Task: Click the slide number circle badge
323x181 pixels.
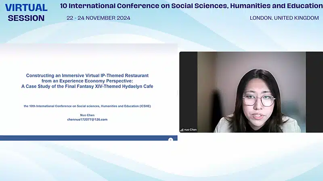Action: (170, 139)
